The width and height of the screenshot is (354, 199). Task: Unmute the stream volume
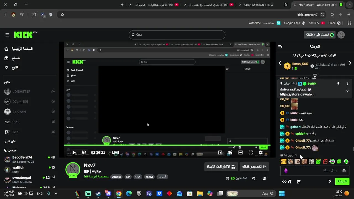coord(84,153)
